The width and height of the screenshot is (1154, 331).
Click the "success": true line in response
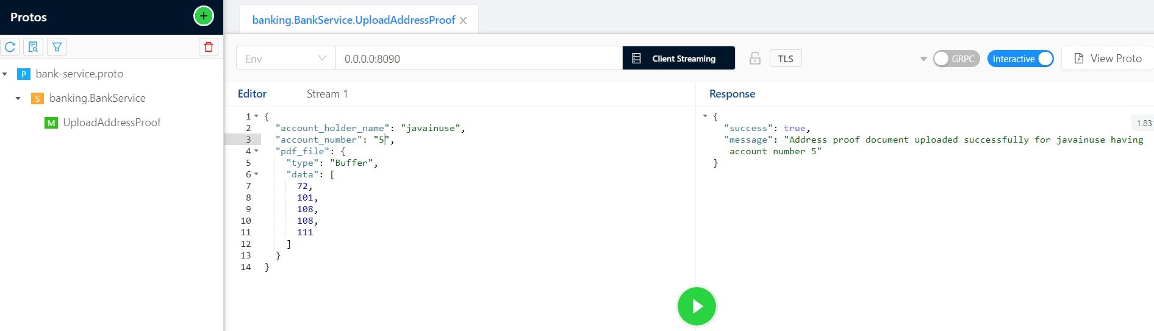[x=767, y=128]
